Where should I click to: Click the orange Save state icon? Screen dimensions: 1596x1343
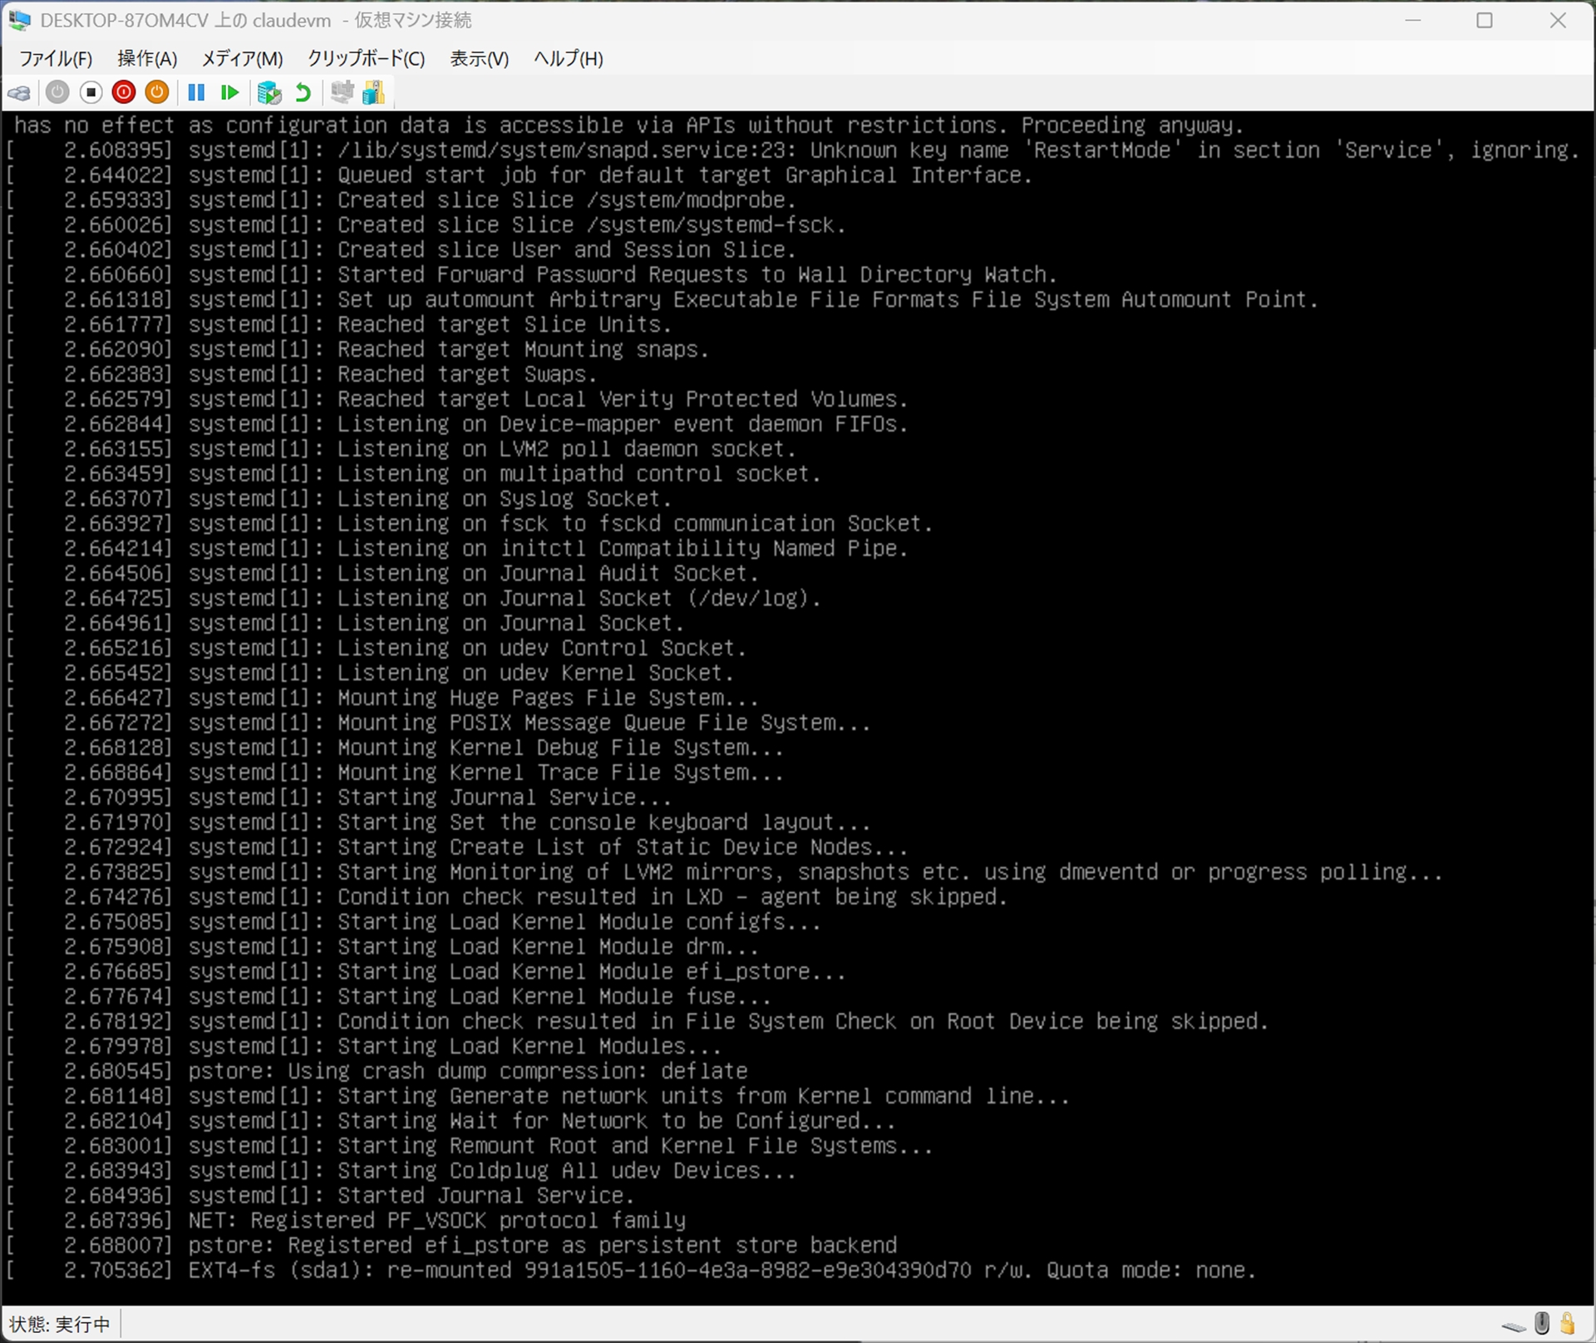click(157, 92)
